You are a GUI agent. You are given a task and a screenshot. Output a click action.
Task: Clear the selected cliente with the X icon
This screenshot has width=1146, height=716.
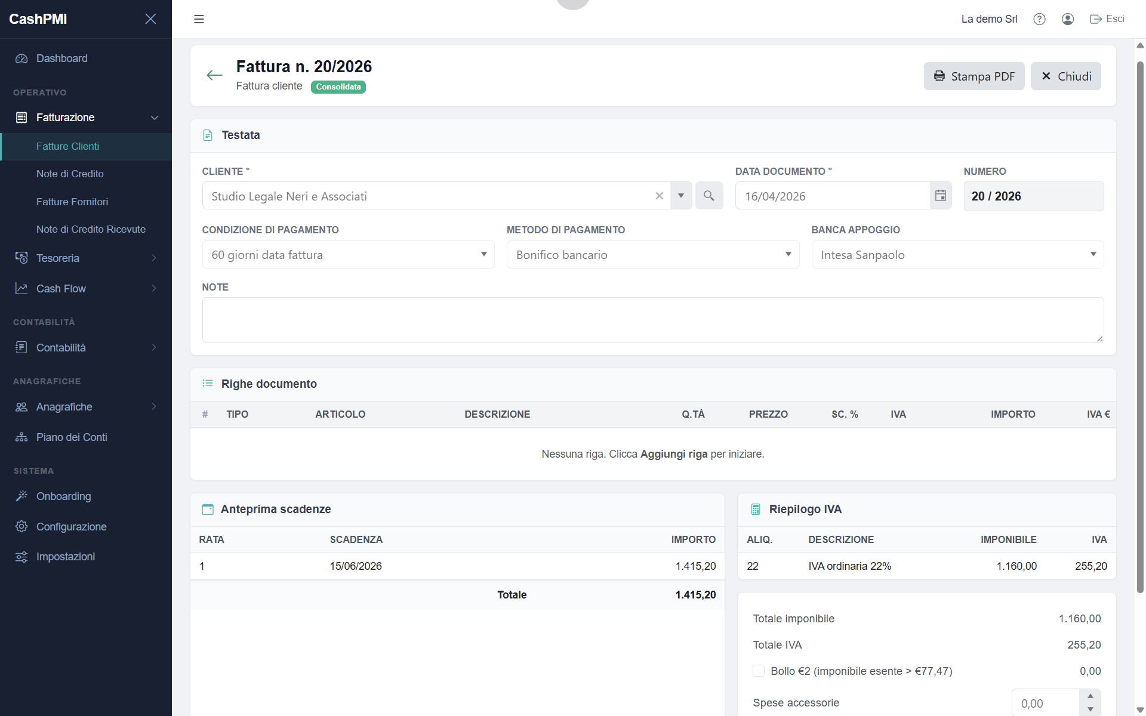point(660,196)
